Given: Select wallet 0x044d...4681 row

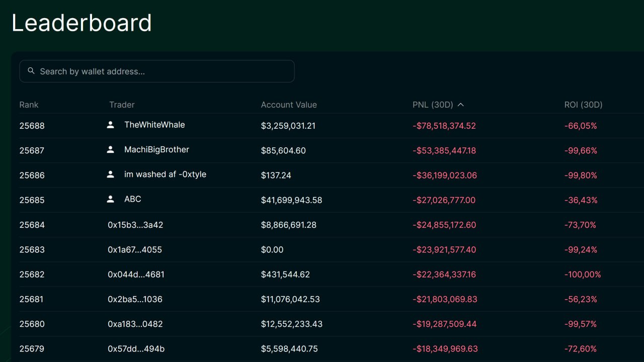Looking at the screenshot, I should pos(136,275).
